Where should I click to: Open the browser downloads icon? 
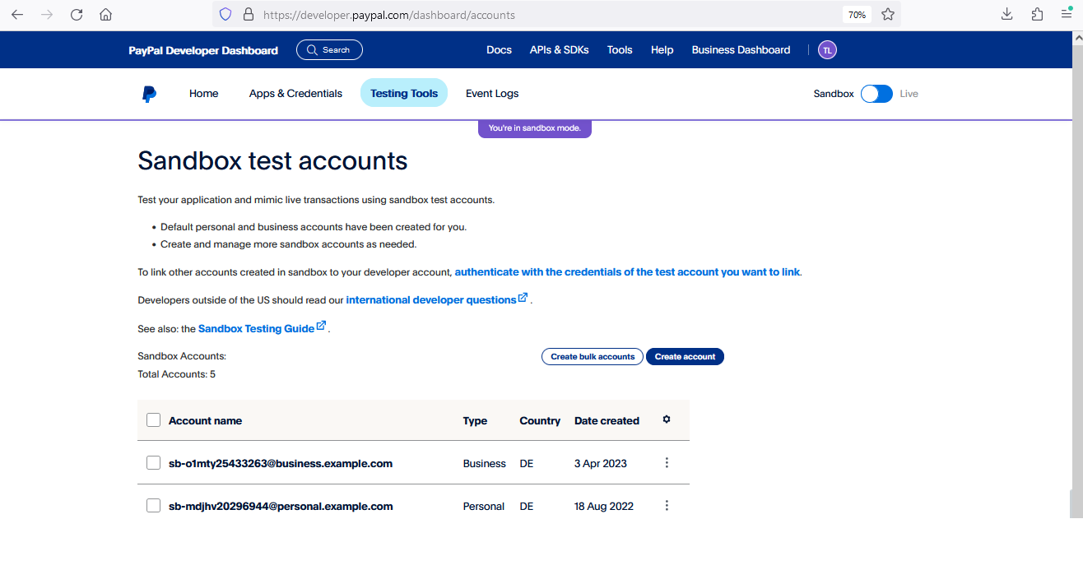coord(1006,15)
